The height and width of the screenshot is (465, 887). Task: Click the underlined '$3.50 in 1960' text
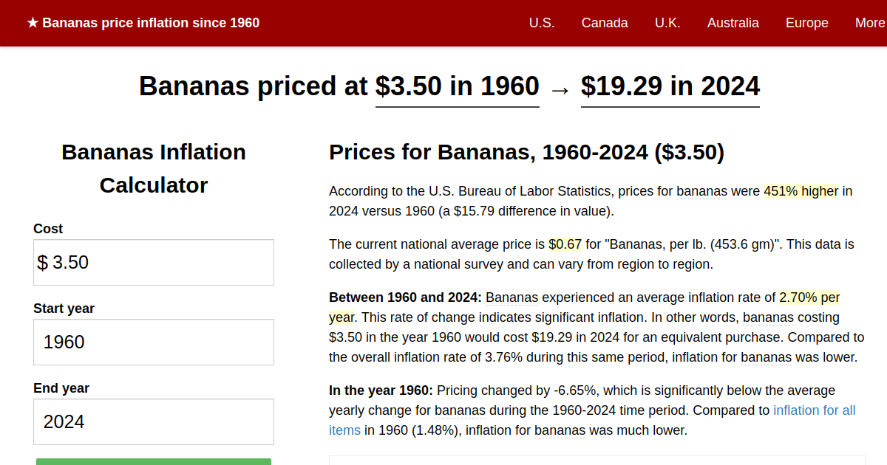point(457,86)
